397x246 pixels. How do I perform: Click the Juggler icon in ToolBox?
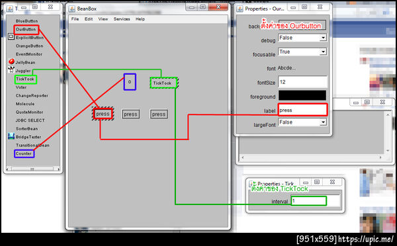pyautogui.click(x=11, y=69)
